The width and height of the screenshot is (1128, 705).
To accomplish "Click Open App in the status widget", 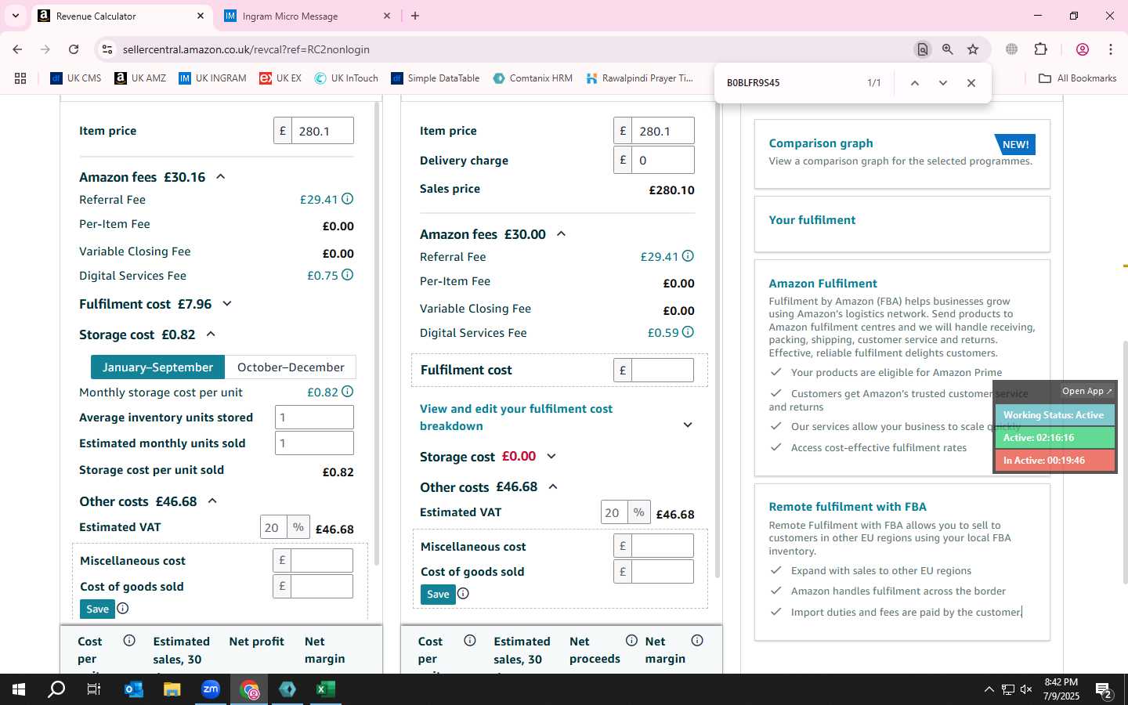I will tap(1086, 391).
